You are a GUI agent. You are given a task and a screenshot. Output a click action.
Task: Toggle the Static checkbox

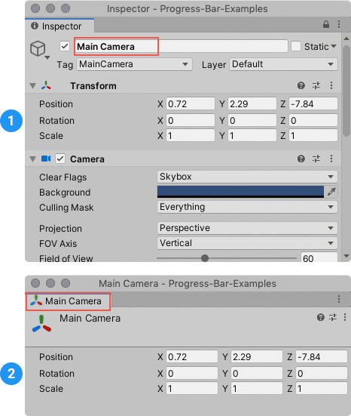coord(296,46)
